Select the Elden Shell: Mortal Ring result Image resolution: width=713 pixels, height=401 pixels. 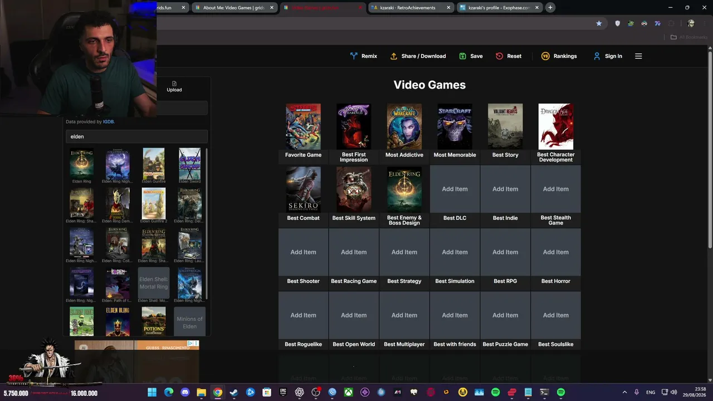(154, 285)
